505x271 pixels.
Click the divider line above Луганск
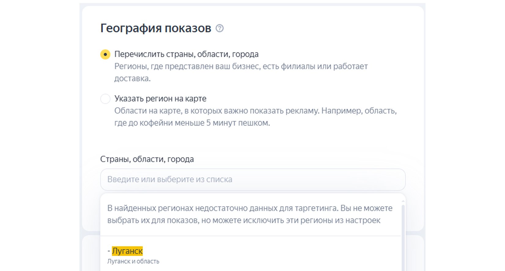250,236
